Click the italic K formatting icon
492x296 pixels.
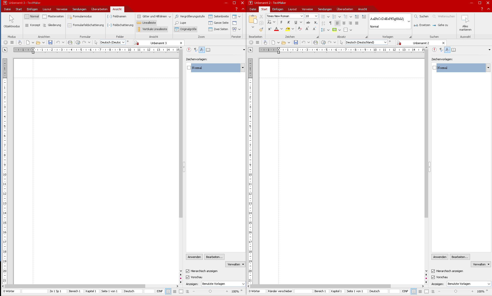click(288, 22)
